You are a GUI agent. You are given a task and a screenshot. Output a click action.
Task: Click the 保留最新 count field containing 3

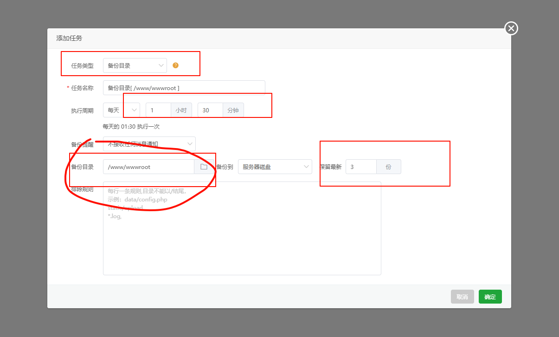360,167
